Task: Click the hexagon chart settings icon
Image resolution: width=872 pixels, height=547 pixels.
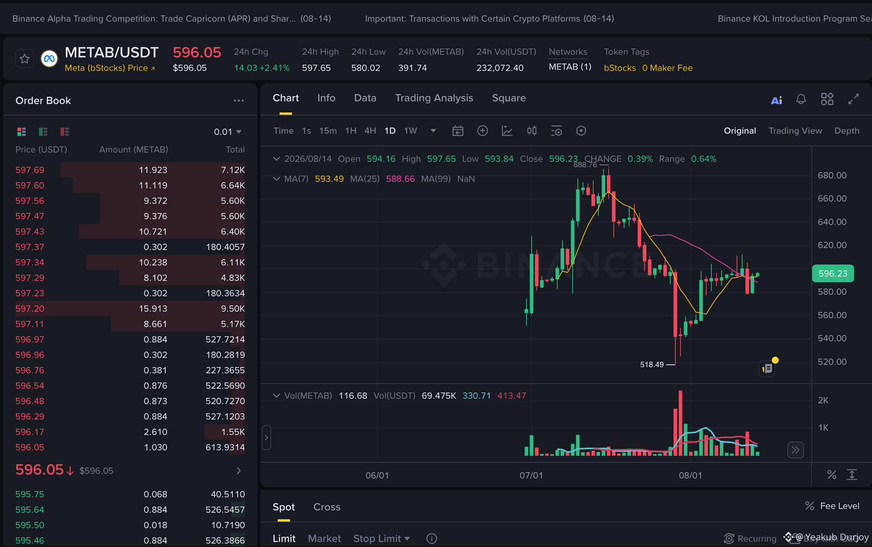Action: click(x=581, y=131)
